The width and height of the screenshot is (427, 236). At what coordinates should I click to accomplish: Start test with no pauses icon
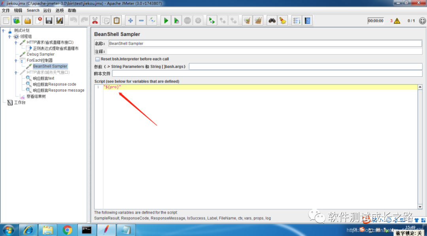click(x=176, y=21)
